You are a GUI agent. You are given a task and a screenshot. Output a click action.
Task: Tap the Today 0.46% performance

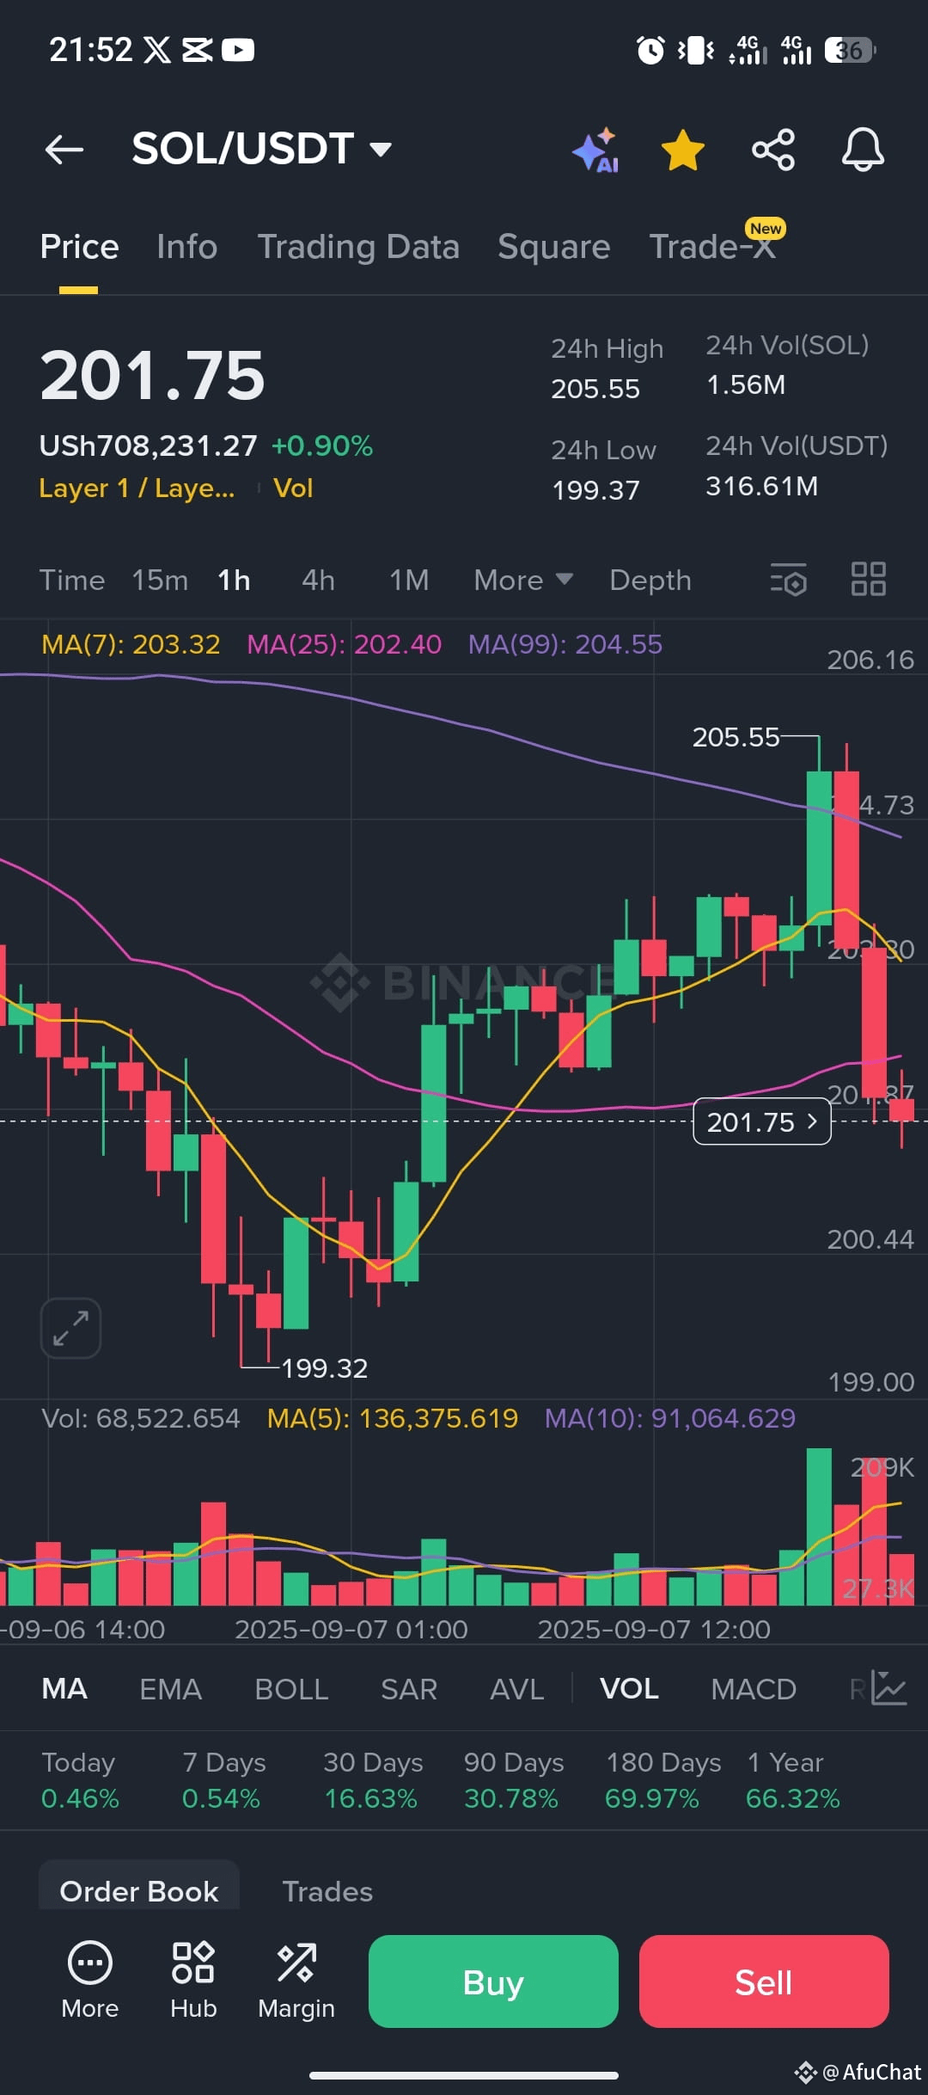[x=80, y=1780]
